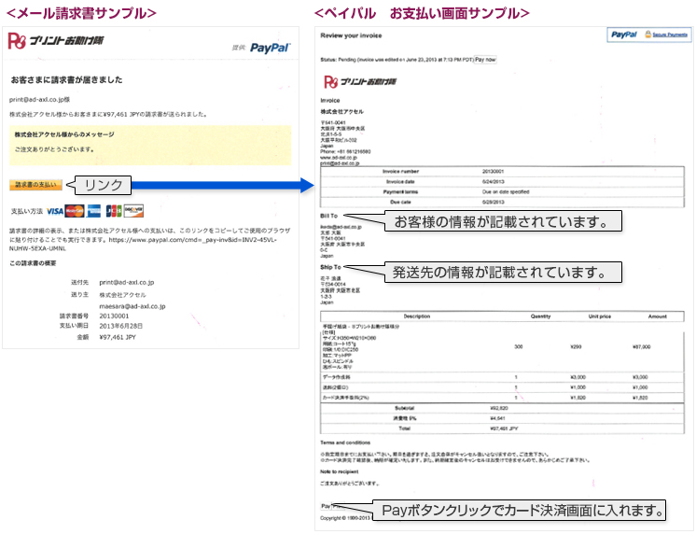Viewport: 696px width, 534px height.
Task: Click the 送付先 print@ad-axl.co.jp summary value
Action: [127, 283]
